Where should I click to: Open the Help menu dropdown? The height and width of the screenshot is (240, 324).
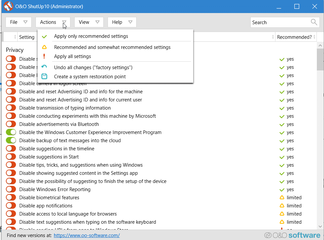point(122,22)
